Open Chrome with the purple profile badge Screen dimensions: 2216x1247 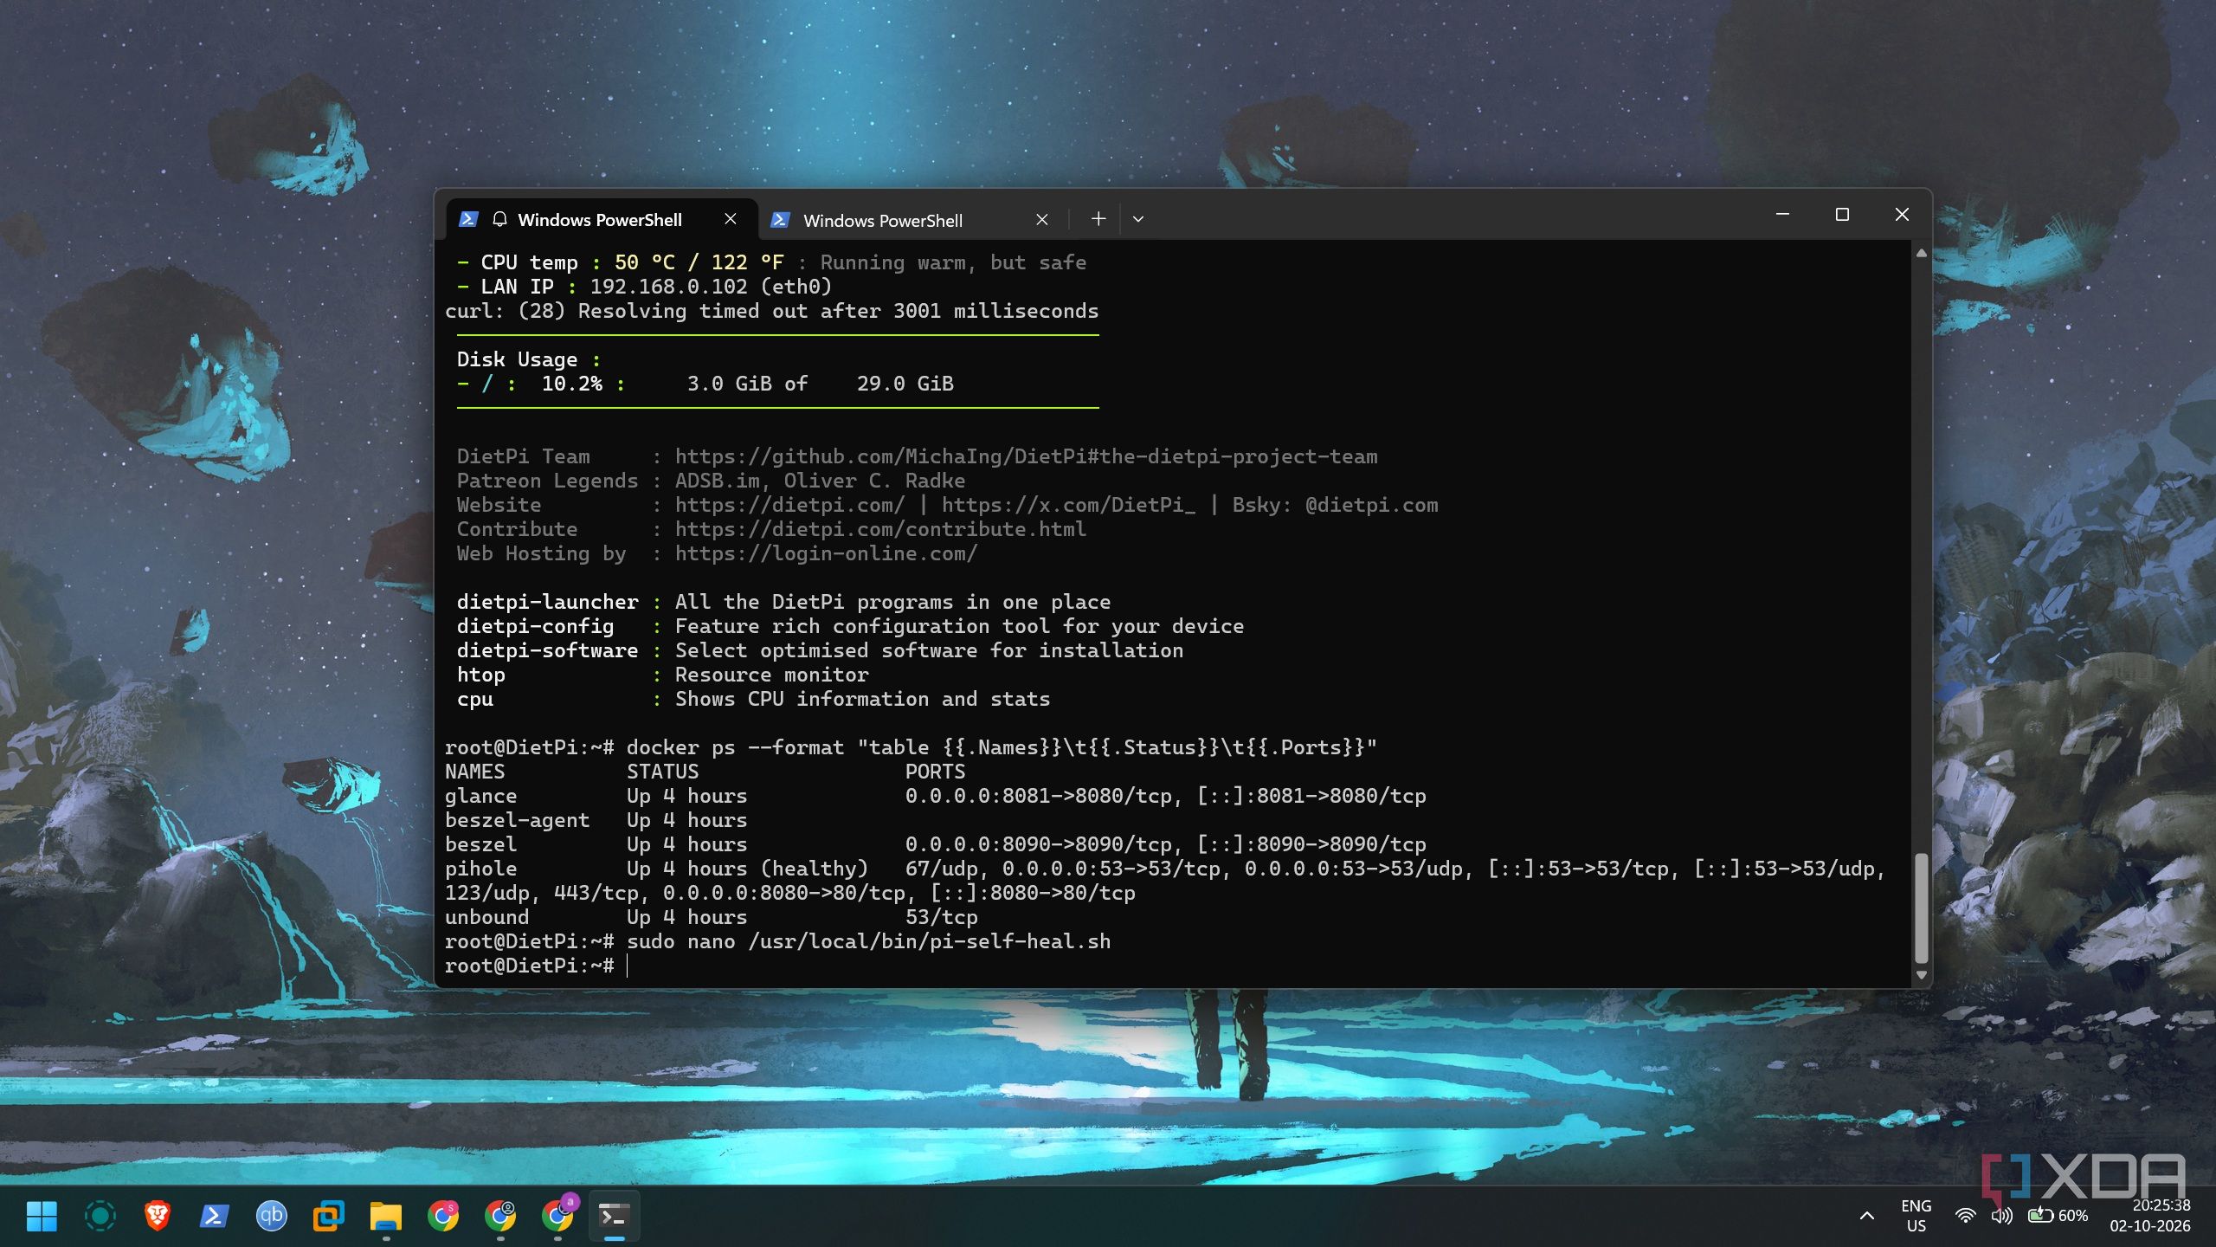coord(558,1214)
